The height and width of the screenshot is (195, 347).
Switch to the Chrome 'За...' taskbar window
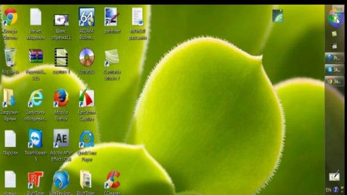[335, 81]
